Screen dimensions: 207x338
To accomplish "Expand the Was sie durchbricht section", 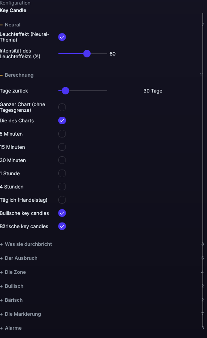I will (26, 244).
